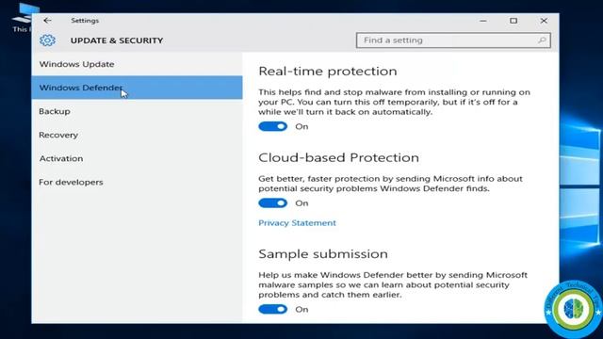Focus the Find a setting search box
This screenshot has height=339, width=603.
pyautogui.click(x=453, y=40)
